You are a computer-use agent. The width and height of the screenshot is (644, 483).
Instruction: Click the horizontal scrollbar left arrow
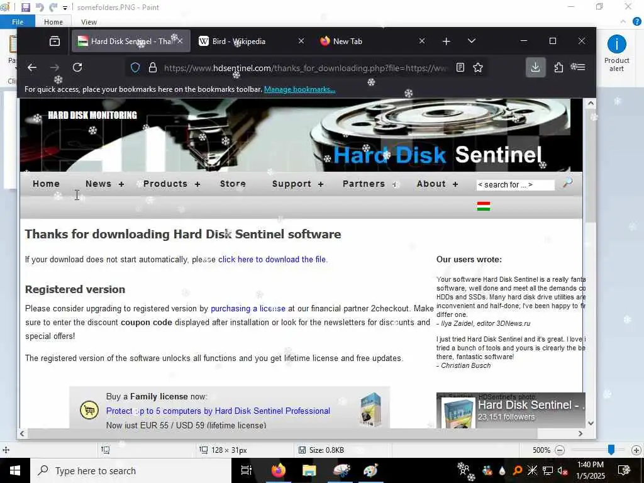22,433
